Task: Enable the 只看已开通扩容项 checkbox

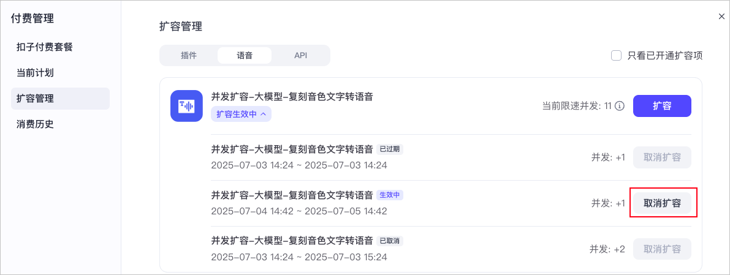Action: coord(617,56)
